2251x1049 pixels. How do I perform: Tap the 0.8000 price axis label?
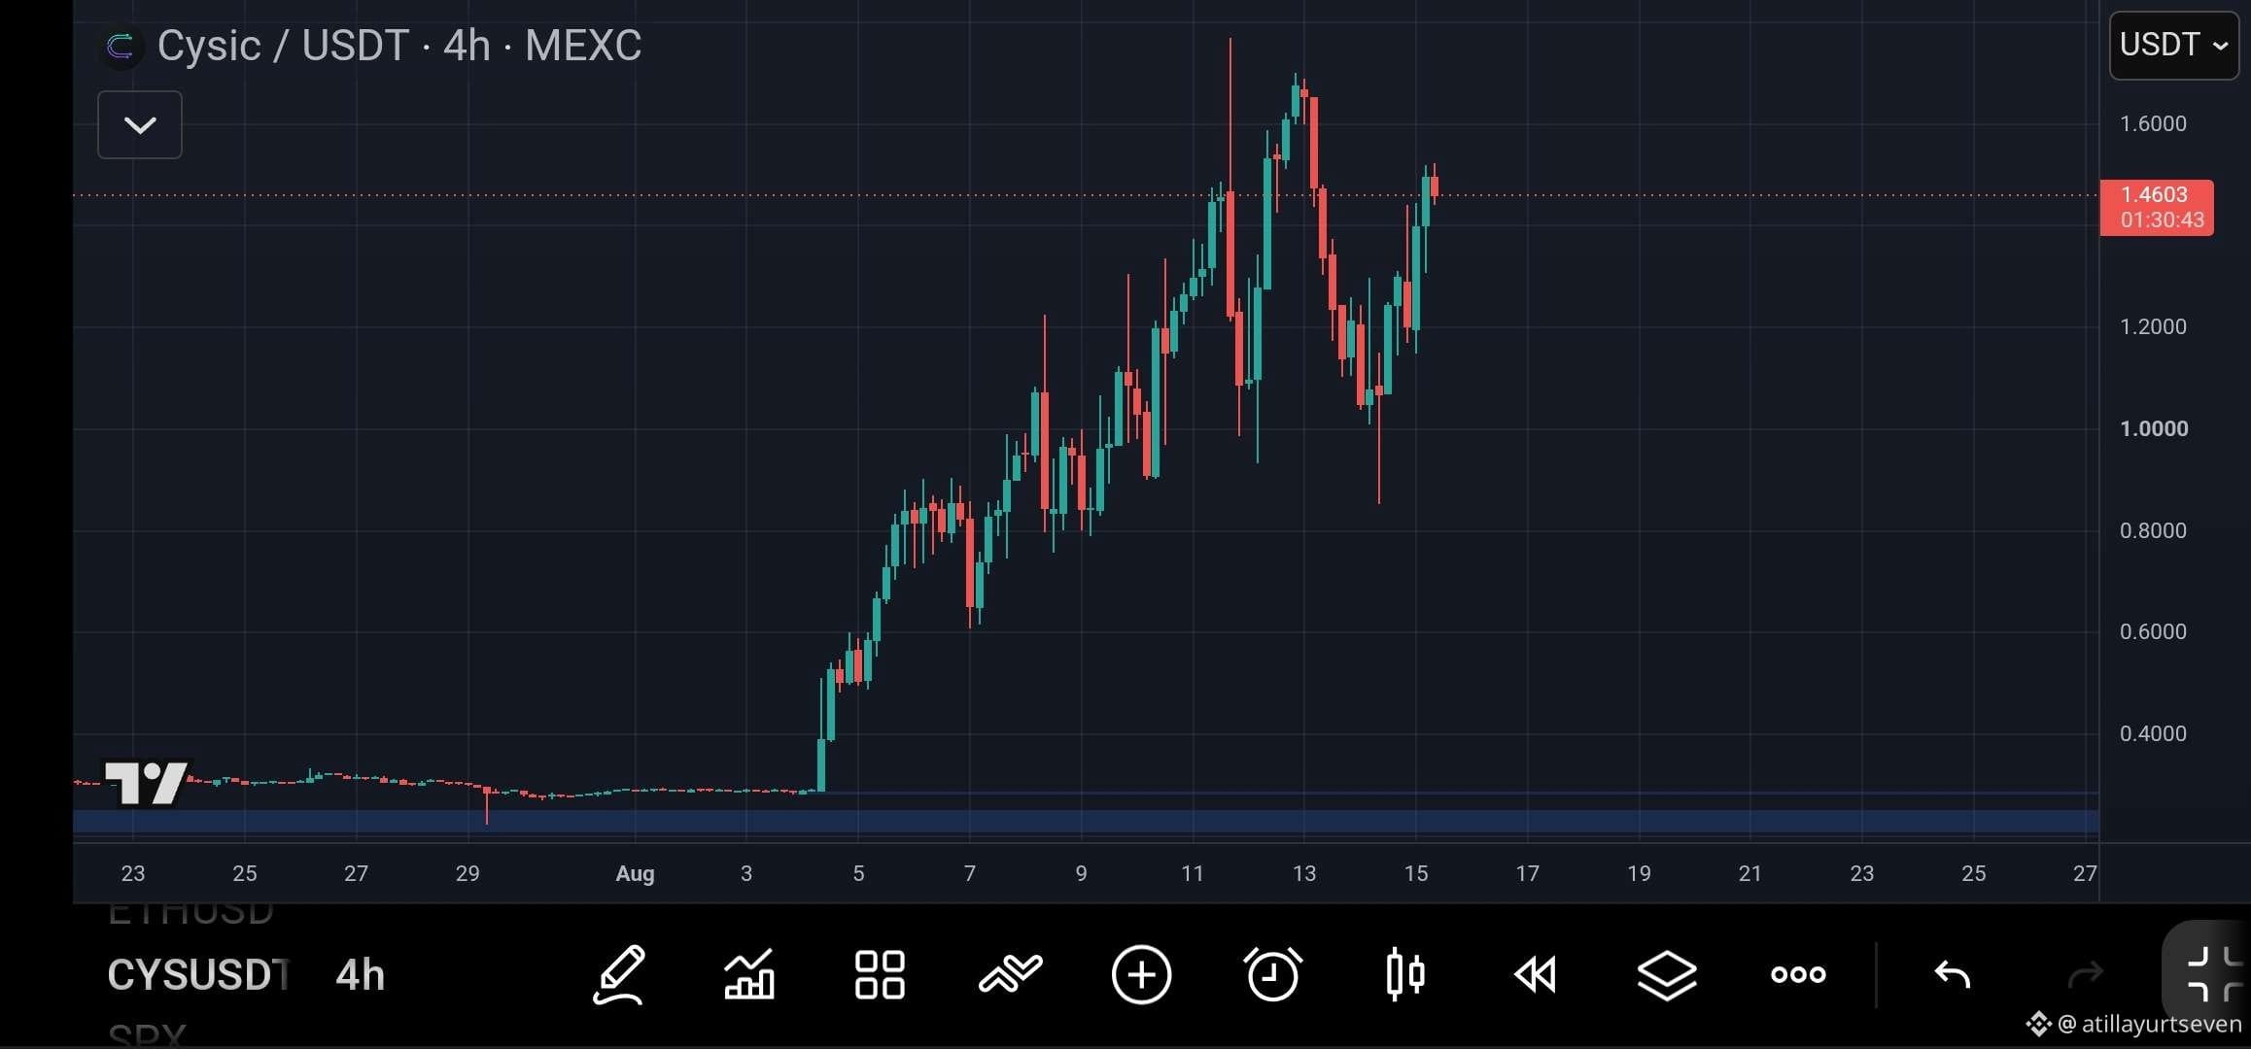point(2153,530)
